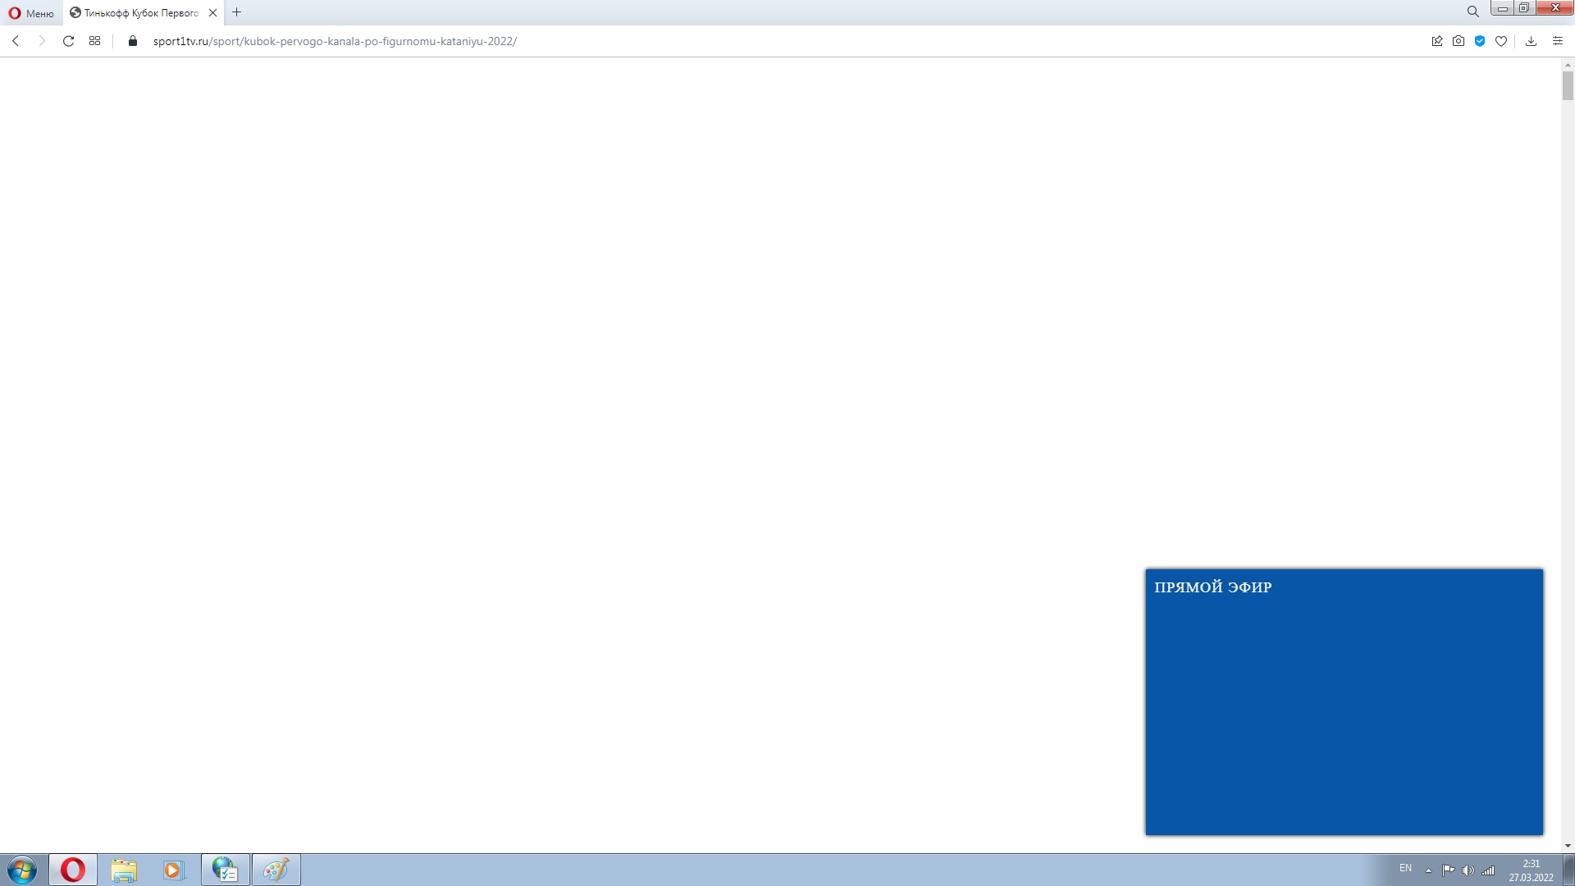Viewport: 1575px width, 886px height.
Task: Open the Opera Меню menu
Action: click(x=31, y=13)
